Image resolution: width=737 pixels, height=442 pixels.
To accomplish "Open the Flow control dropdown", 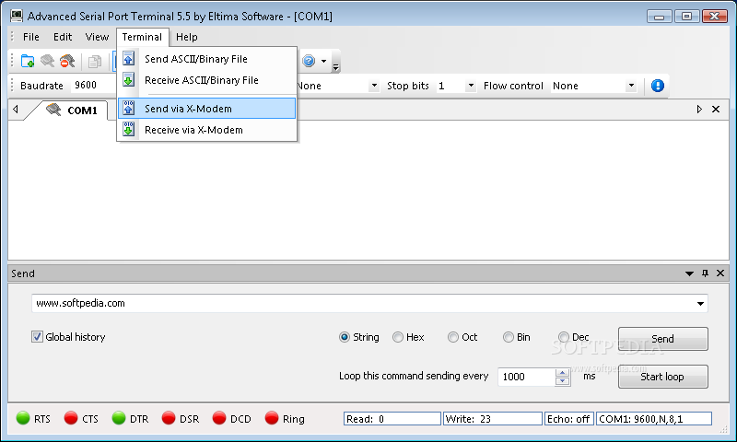I will 631,86.
